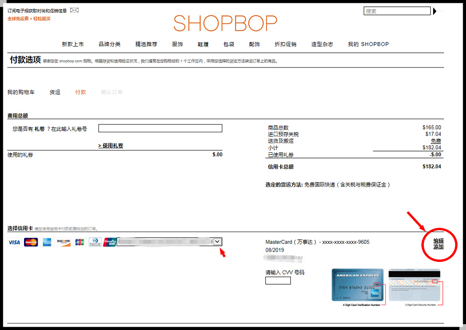Click the search submit arrow icon

click(435, 11)
